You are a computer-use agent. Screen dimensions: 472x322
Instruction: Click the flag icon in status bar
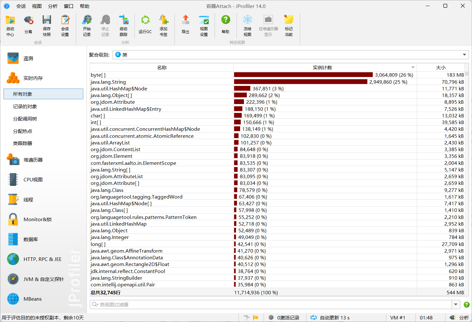pos(255,318)
